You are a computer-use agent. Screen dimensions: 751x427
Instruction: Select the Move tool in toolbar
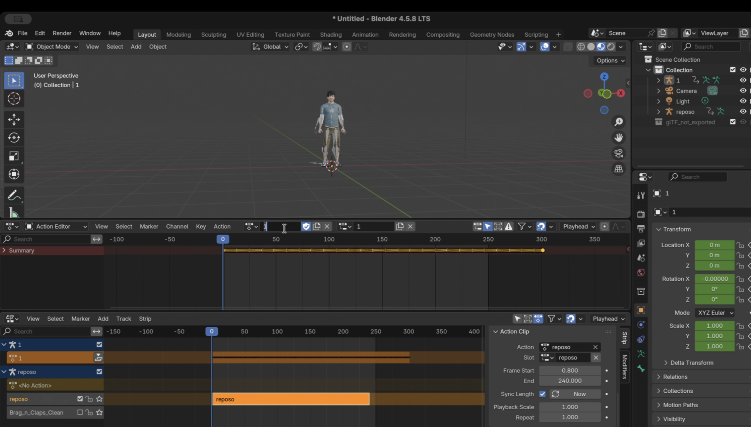point(14,119)
